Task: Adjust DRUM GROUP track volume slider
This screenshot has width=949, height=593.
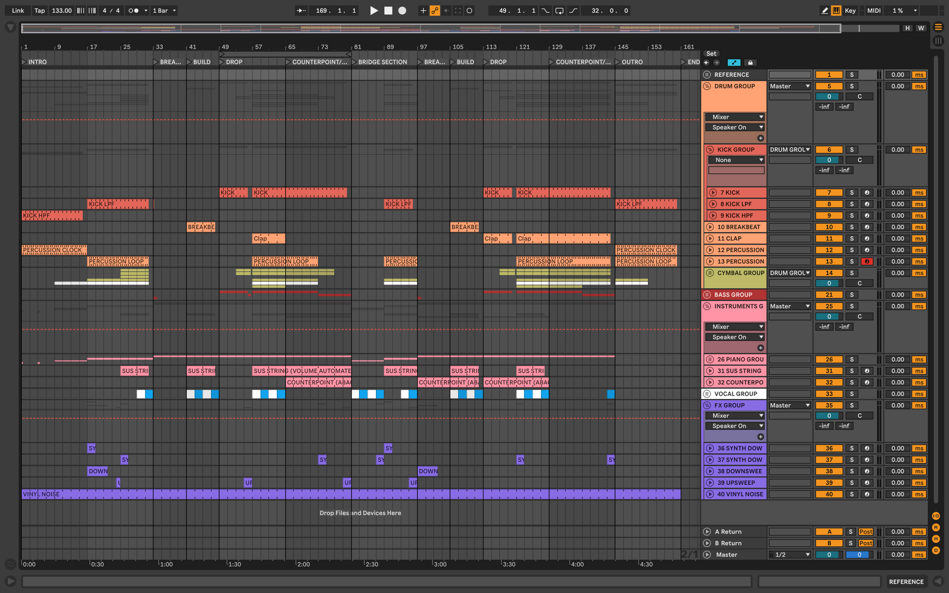Action: pyautogui.click(x=829, y=97)
